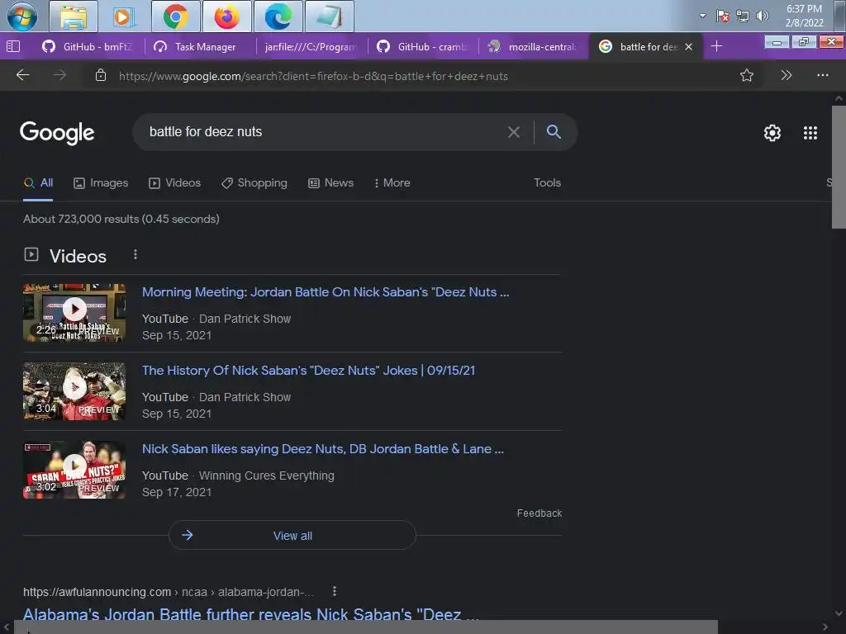Screen dimensions: 846x634
Task: View all video results
Action: [292, 535]
